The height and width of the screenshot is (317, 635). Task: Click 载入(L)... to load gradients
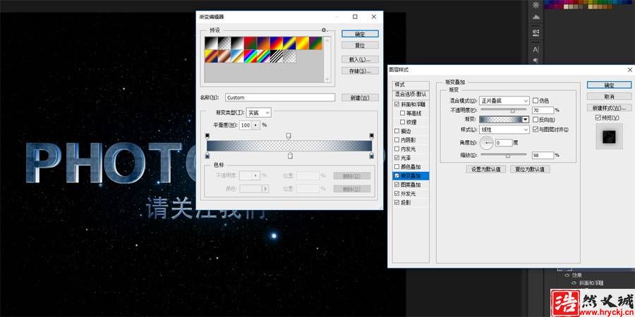click(360, 59)
